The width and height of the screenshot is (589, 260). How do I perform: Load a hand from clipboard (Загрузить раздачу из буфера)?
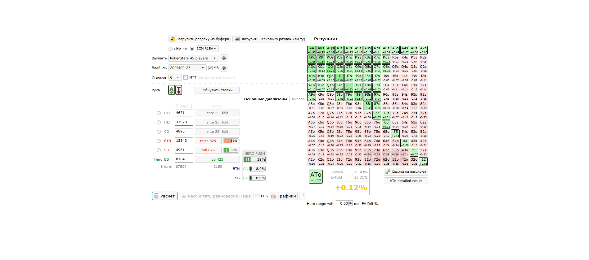tap(200, 39)
